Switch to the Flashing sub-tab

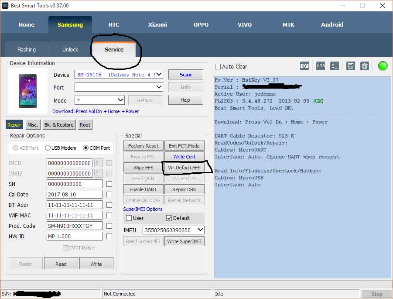[27, 49]
